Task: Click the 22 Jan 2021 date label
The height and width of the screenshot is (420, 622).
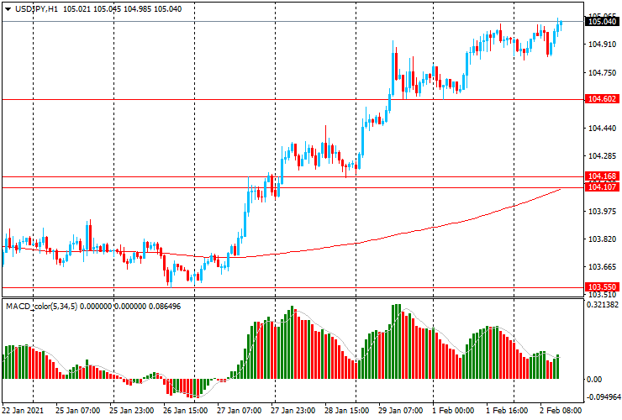Action: pos(23,411)
